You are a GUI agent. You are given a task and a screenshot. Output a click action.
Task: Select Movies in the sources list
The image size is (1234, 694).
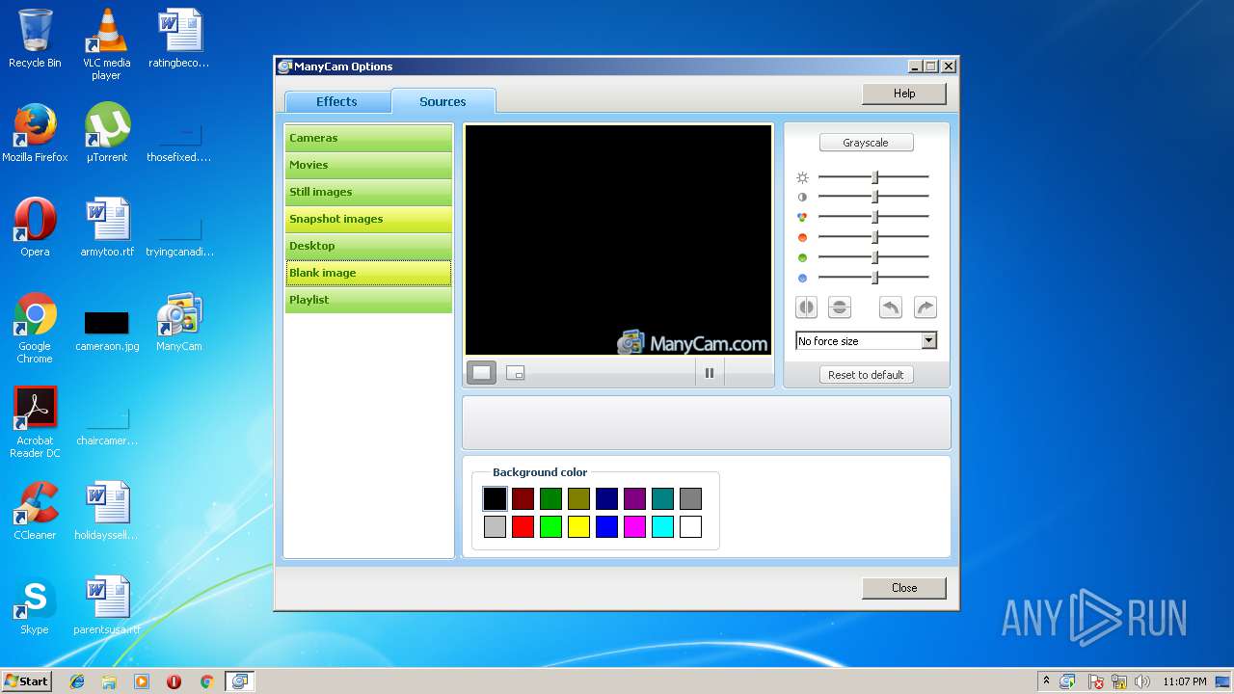(368, 165)
